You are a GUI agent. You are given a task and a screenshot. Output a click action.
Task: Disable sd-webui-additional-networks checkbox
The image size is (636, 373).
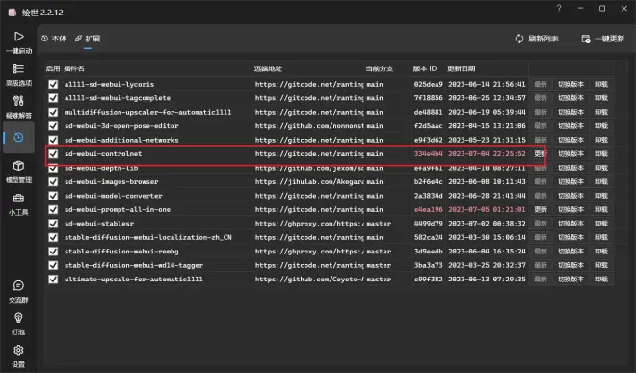pyautogui.click(x=53, y=140)
